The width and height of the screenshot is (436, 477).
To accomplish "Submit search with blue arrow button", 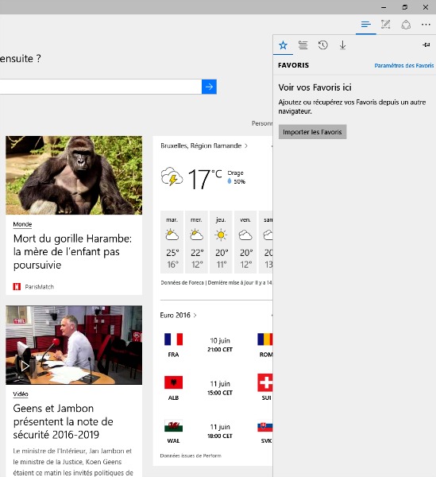I will click(209, 87).
